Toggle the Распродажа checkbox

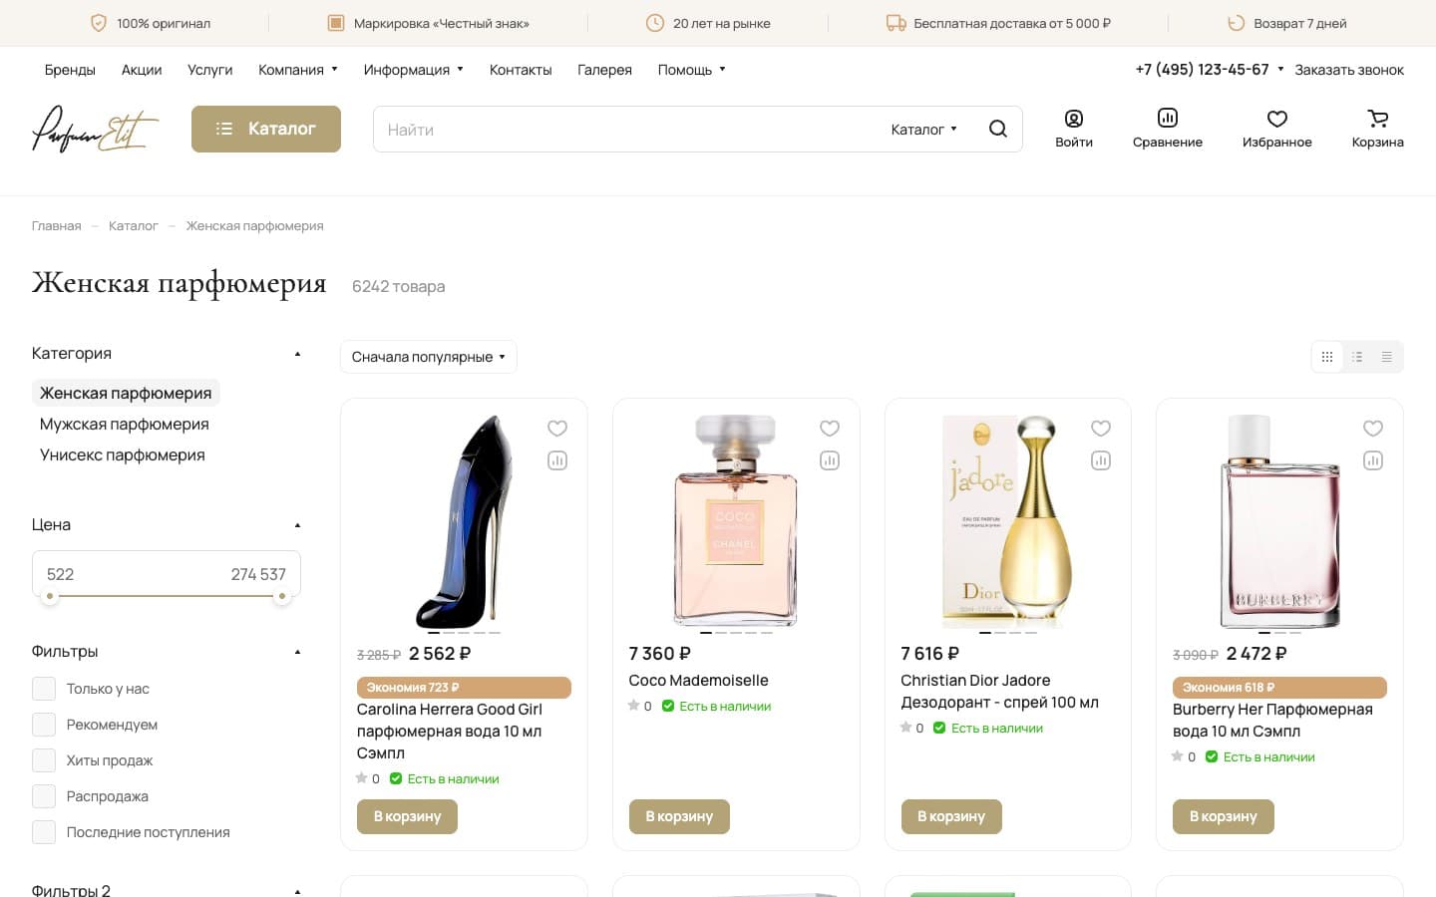tap(44, 796)
